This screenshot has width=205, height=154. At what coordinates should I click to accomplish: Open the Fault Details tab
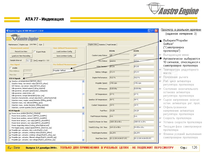[x=111, y=45]
